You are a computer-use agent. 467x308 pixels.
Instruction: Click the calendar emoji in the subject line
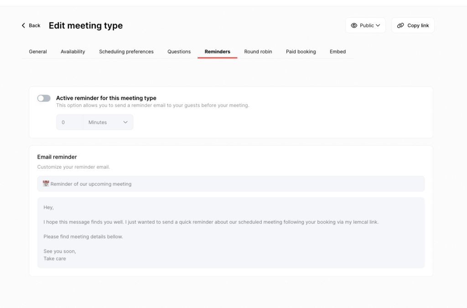click(x=46, y=184)
